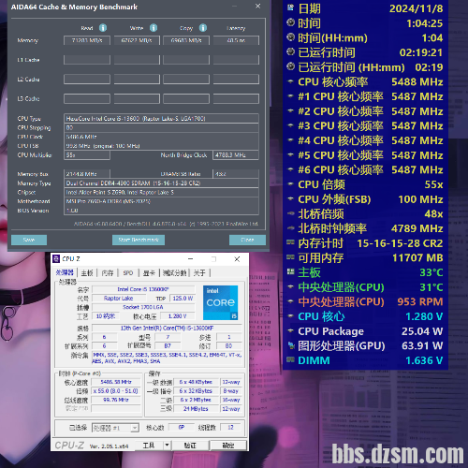Minimize the CPU-Z window
Viewport: 468px width, 468px height.
point(191,259)
